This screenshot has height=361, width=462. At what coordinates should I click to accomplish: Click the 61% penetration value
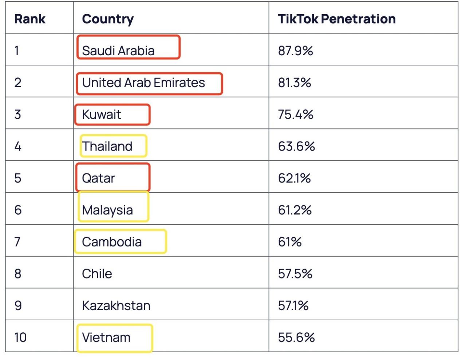point(290,242)
